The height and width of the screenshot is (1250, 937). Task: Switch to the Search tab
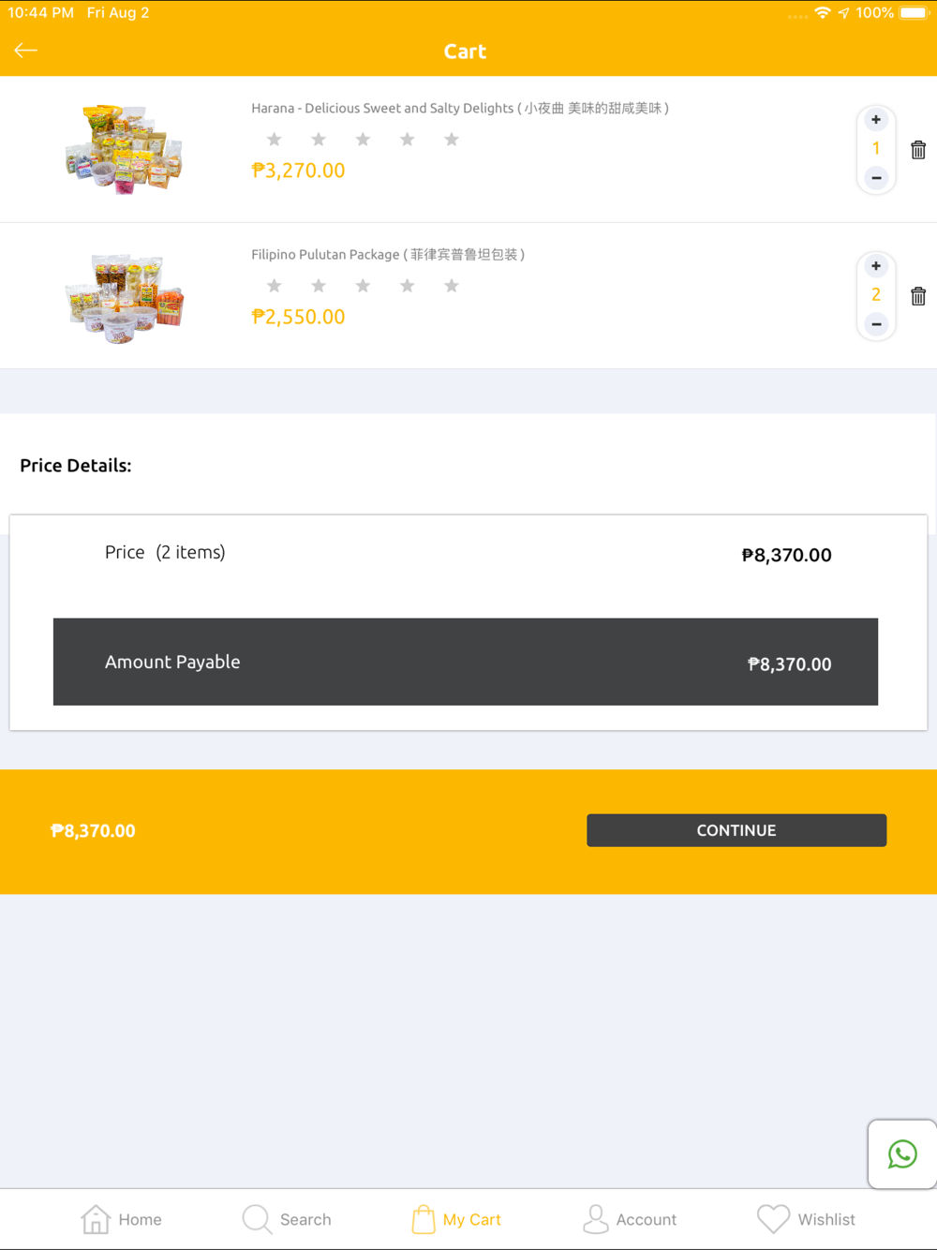tap(287, 1219)
